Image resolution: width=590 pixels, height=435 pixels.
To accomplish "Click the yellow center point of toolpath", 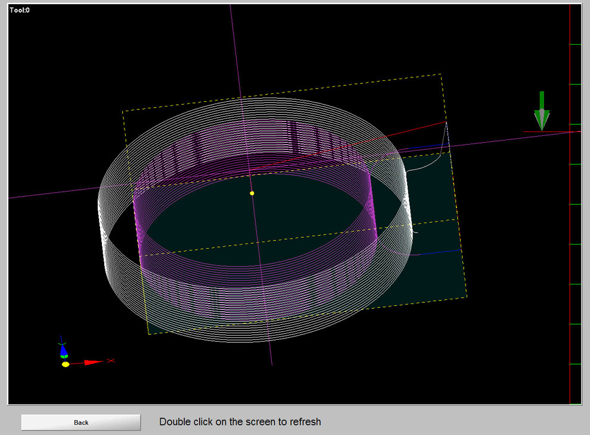I will pyautogui.click(x=252, y=193).
